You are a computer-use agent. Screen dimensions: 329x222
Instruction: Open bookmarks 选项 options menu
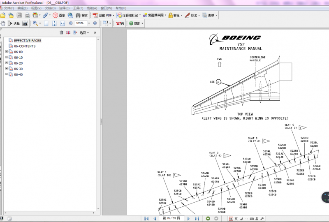click(84, 32)
